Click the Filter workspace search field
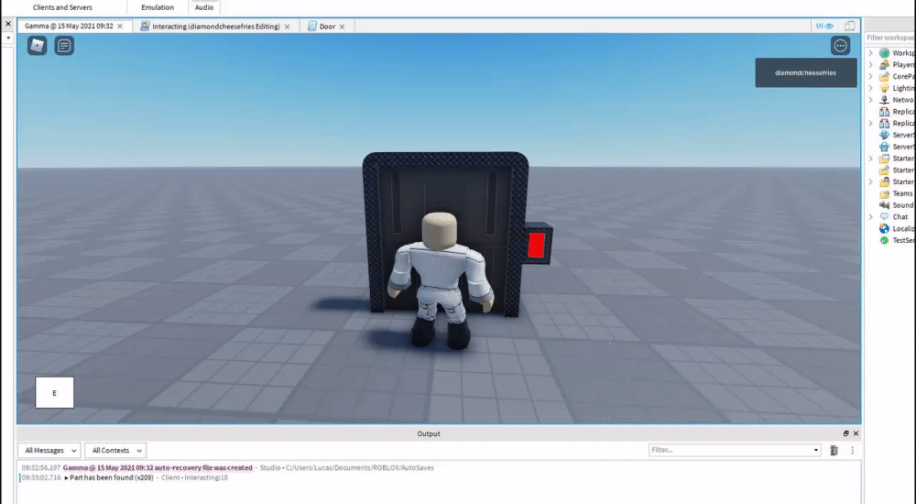The image size is (916, 504). pos(889,38)
